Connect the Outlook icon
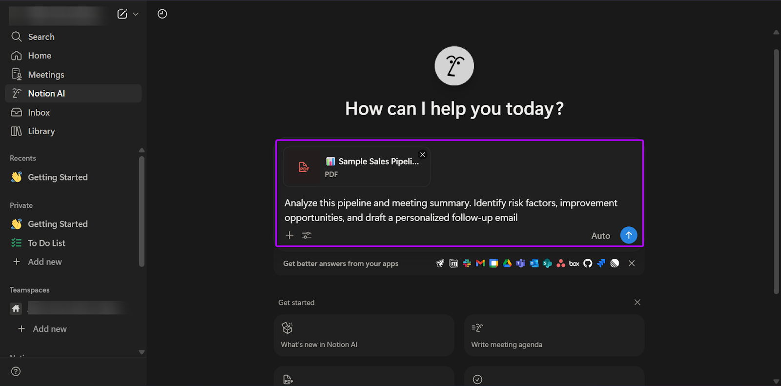The height and width of the screenshot is (386, 781). 534,264
